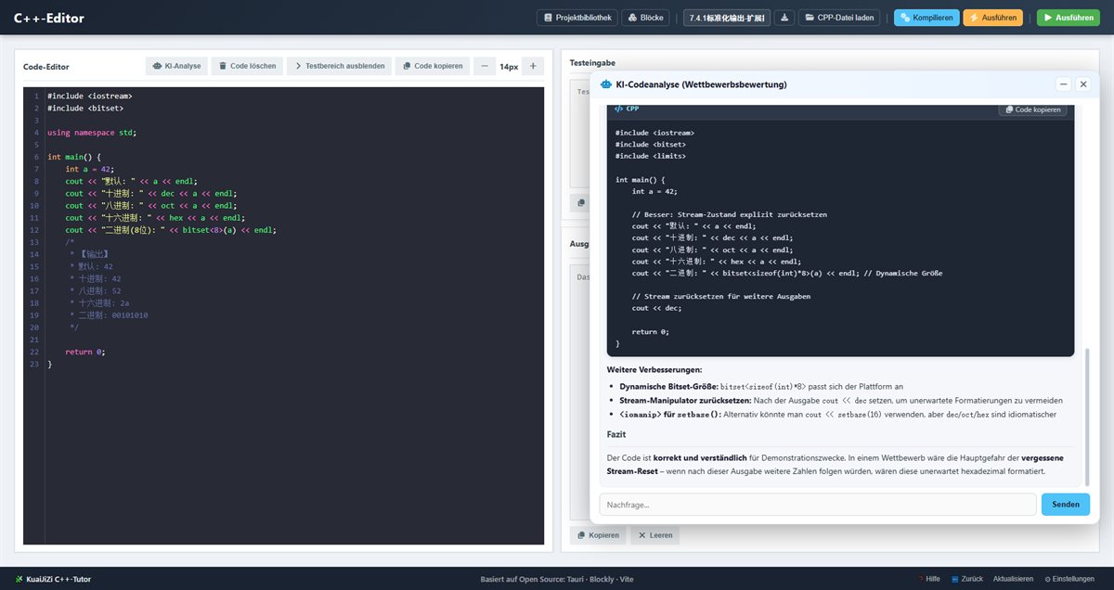Open Einstellungen in the status bar
Viewport: 1114px width, 590px height.
[1069, 579]
